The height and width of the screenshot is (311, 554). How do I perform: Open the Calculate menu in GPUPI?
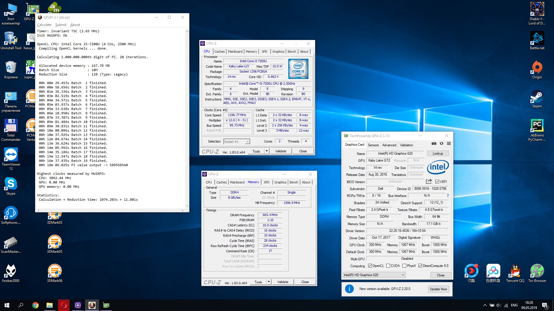pos(44,25)
